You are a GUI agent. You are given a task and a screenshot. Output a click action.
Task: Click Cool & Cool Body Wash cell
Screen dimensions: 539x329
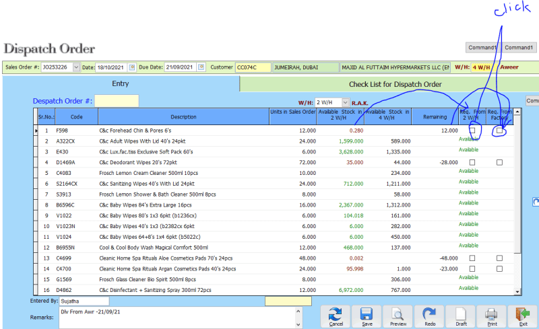(x=154, y=248)
